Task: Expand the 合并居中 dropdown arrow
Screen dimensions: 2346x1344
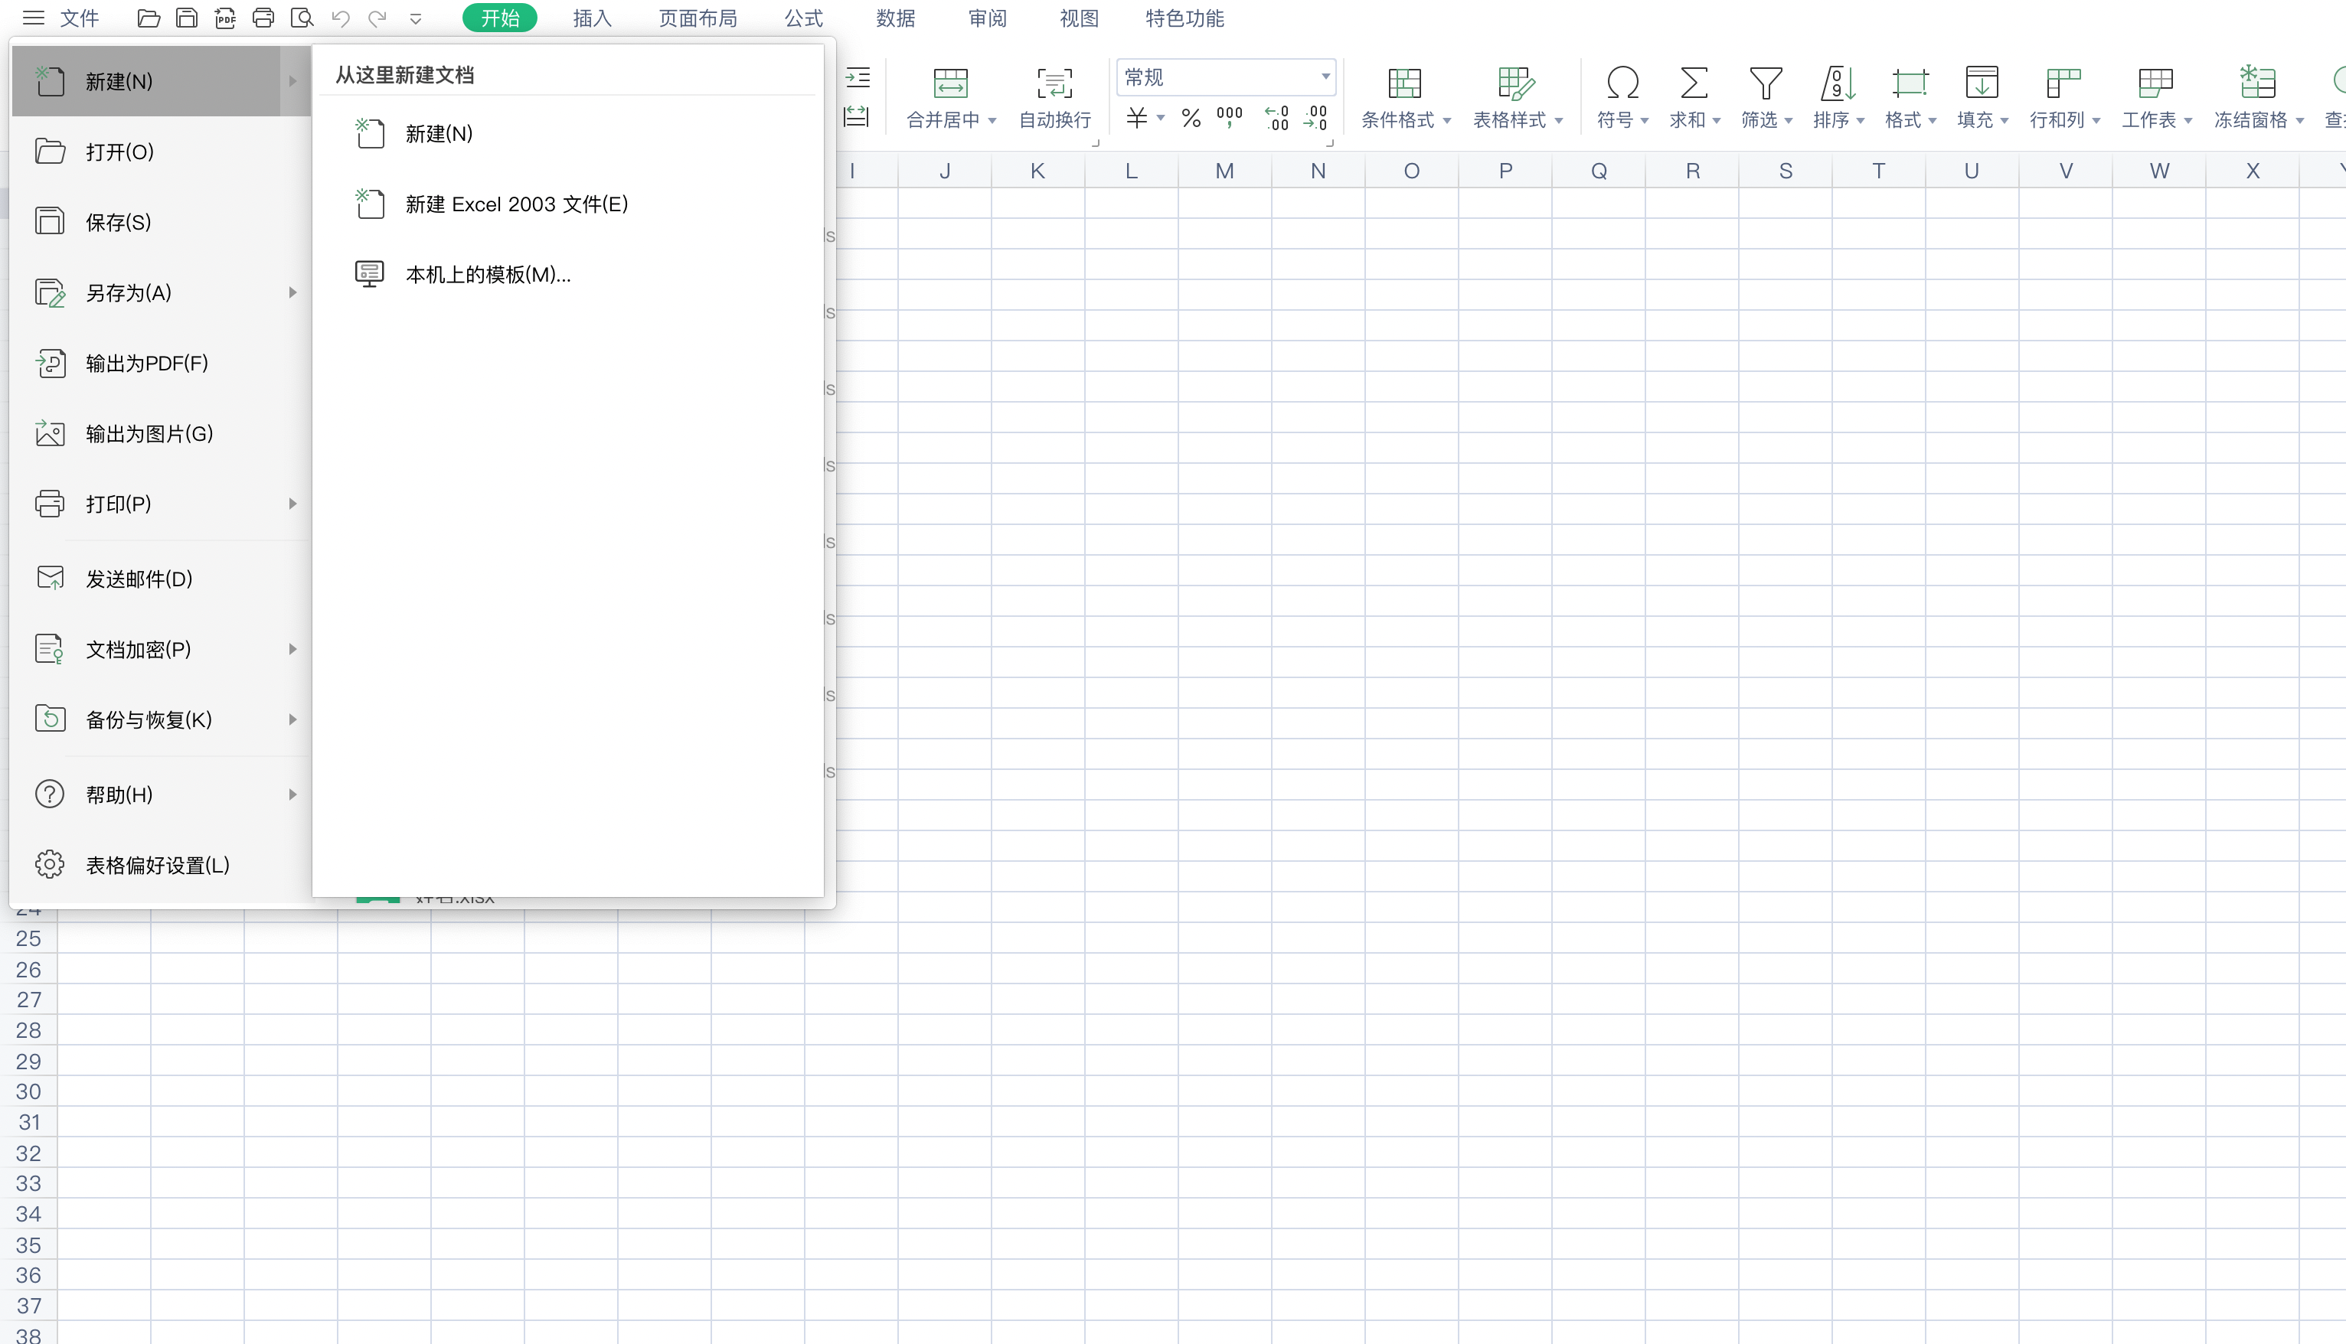Action: pyautogui.click(x=992, y=121)
